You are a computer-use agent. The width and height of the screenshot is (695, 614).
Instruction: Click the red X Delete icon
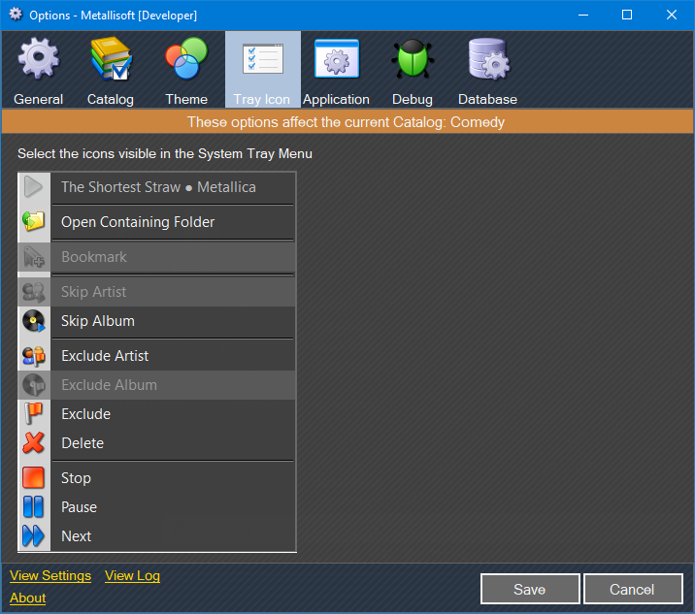(34, 443)
